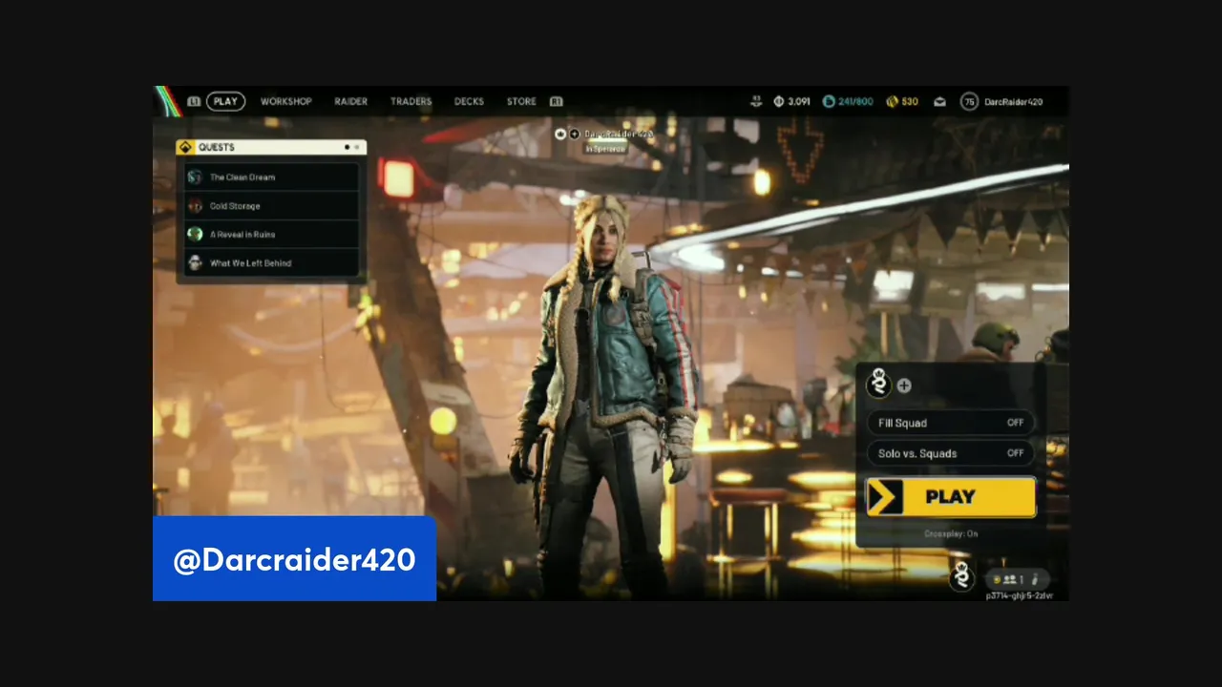The height and width of the screenshot is (687, 1222).
Task: Open the mail inbox envelope icon
Action: [939, 101]
